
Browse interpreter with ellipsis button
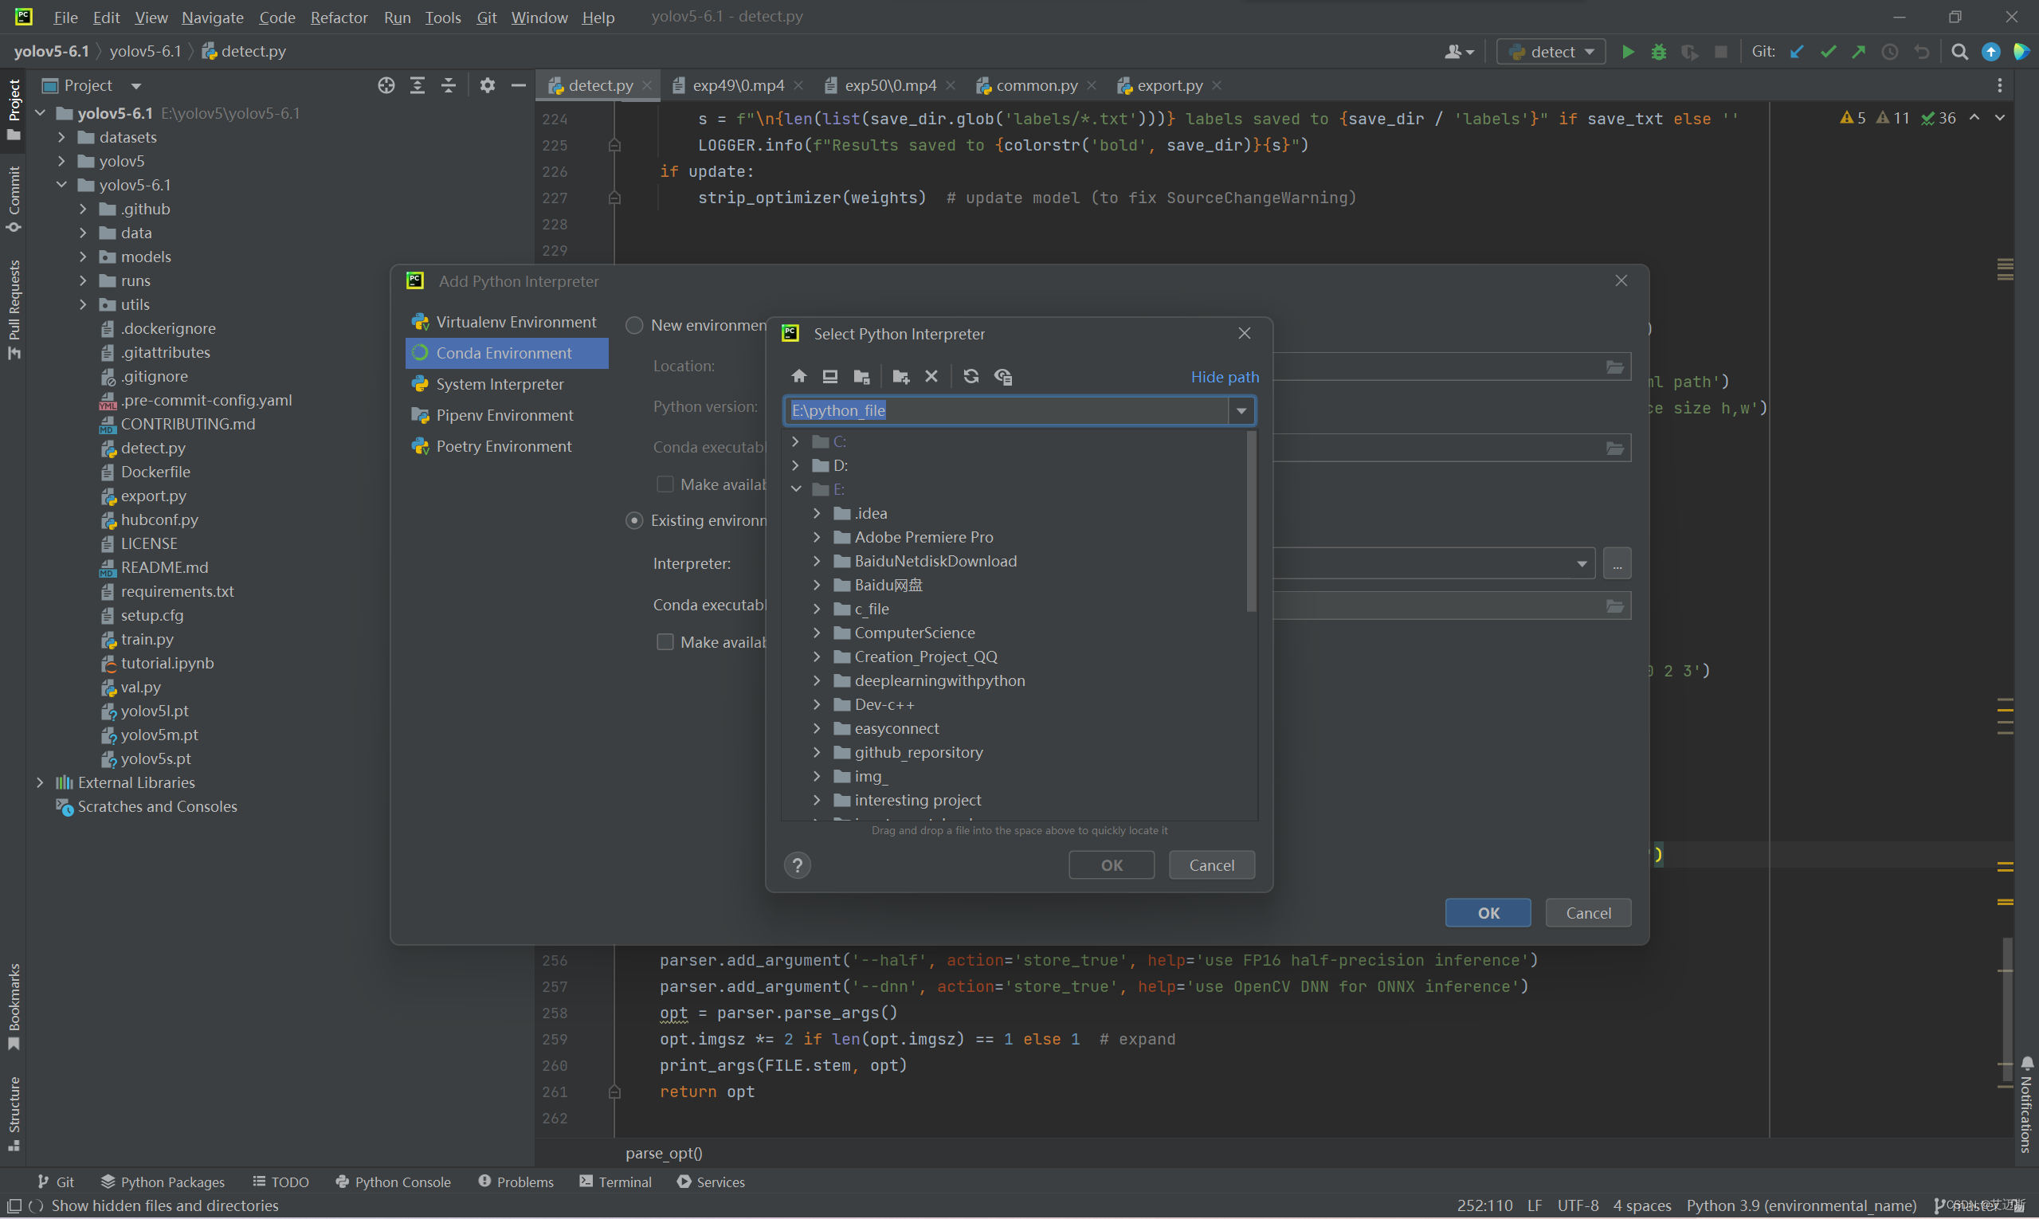coord(1617,563)
